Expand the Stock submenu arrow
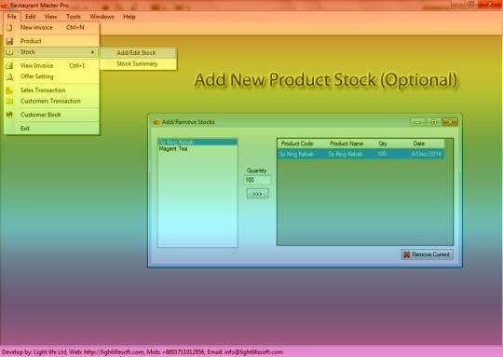Screen dimensions: 503x357 pyautogui.click(x=92, y=52)
